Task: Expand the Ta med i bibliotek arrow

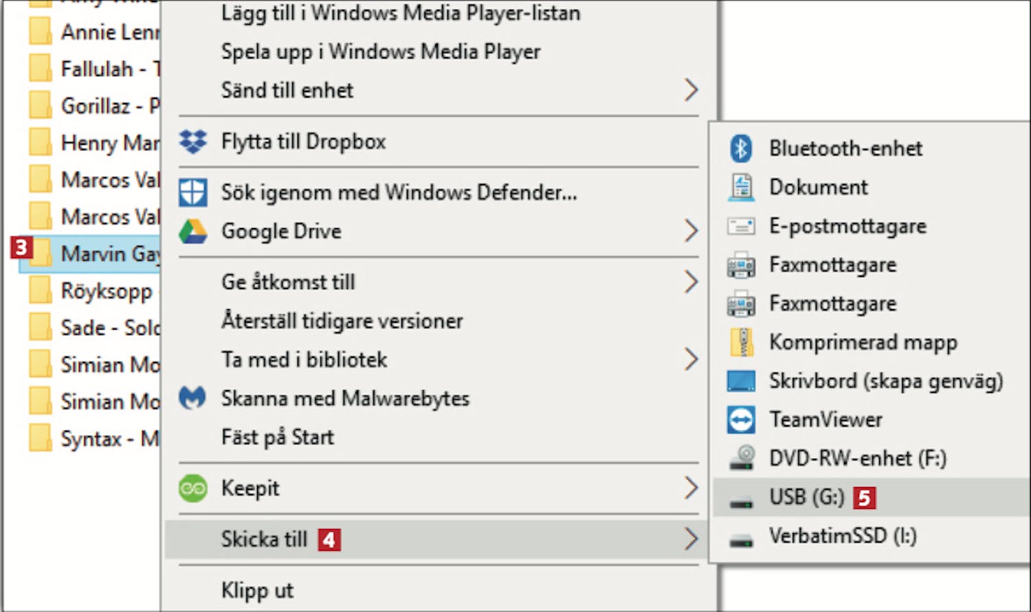Action: pos(691,359)
